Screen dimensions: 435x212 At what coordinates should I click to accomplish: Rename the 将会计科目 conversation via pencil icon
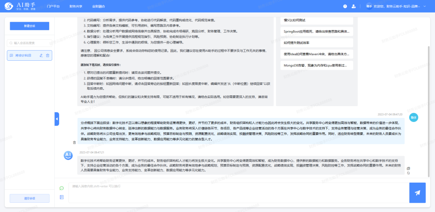coord(41,56)
